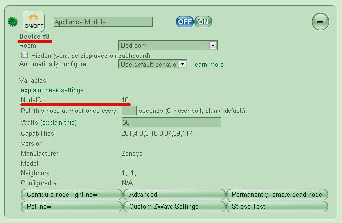Open the Room dropdown showing Bedroom
The height and width of the screenshot is (223, 342).
[168, 45]
